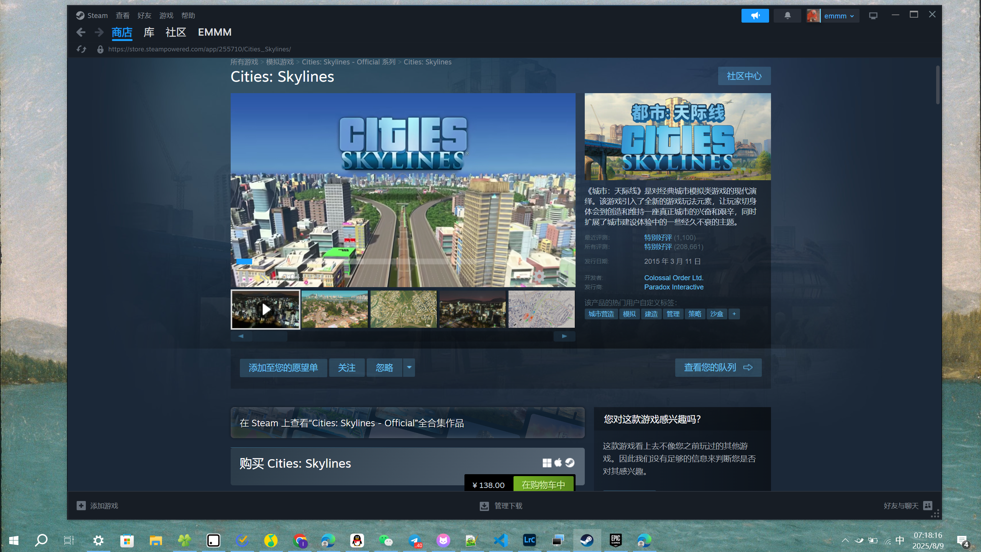Select the dusk skyline screenshot thumbnail
The height and width of the screenshot is (552, 981).
[472, 309]
